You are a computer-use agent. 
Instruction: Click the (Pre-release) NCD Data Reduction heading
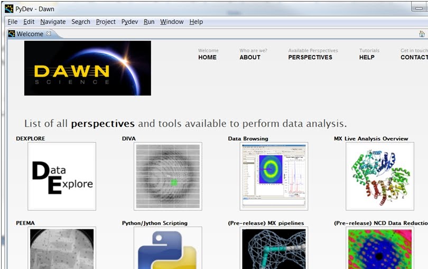(381, 223)
